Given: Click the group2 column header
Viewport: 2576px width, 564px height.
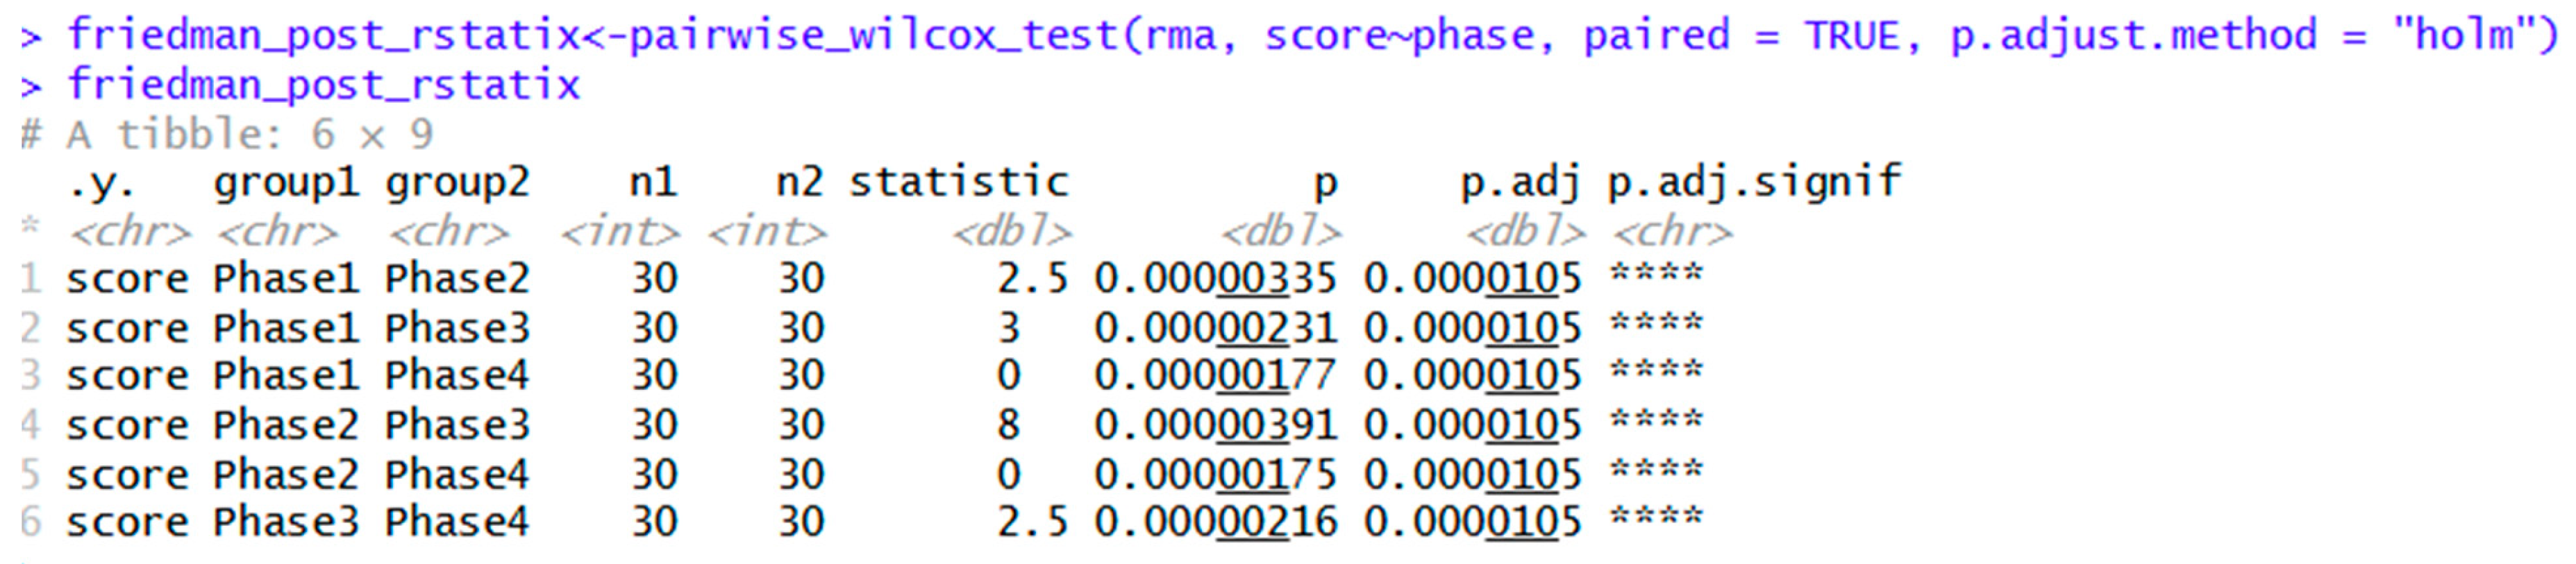Looking at the screenshot, I should coord(457,183).
